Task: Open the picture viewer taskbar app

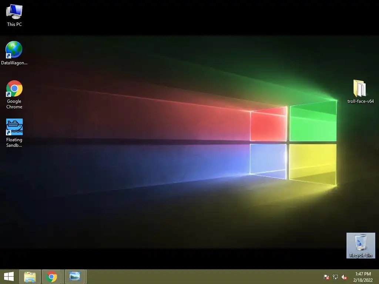Action: 75,277
